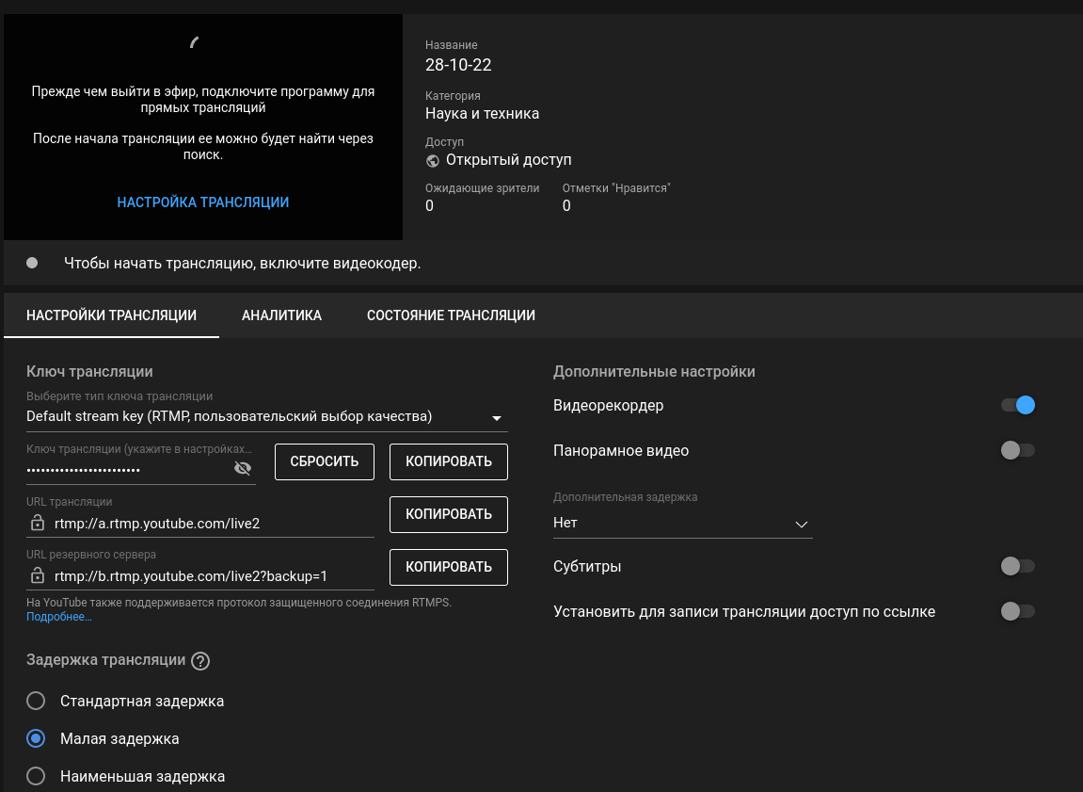Open the help icon near Задержка трансляции

[199, 661]
